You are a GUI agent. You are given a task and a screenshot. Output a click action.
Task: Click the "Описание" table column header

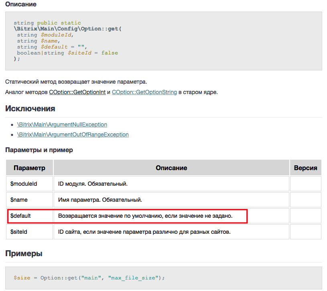(171, 168)
